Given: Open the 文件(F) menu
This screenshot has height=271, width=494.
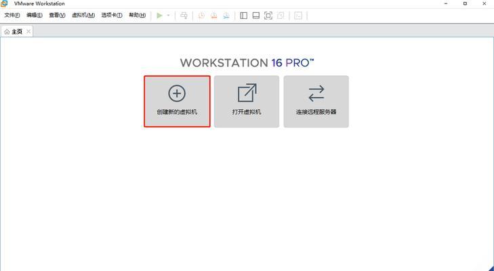Looking at the screenshot, I should [12, 15].
